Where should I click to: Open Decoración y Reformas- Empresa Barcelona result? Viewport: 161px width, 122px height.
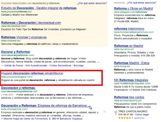[45, 105]
